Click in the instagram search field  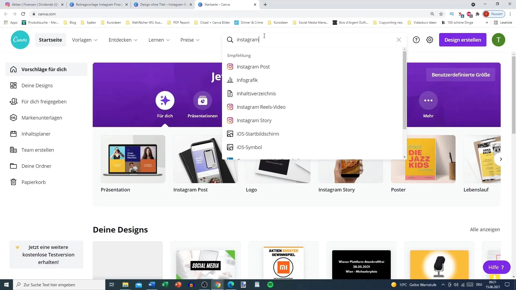point(314,40)
